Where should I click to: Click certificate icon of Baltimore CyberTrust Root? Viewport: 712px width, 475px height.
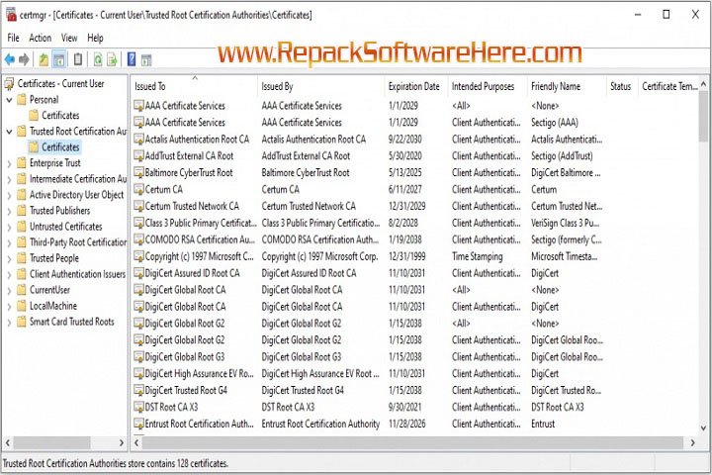[138, 173]
